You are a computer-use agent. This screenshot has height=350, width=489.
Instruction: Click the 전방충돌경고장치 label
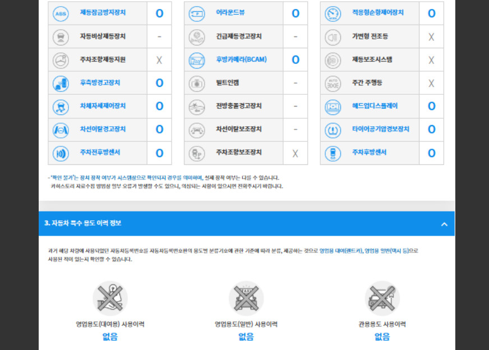tap(238, 106)
